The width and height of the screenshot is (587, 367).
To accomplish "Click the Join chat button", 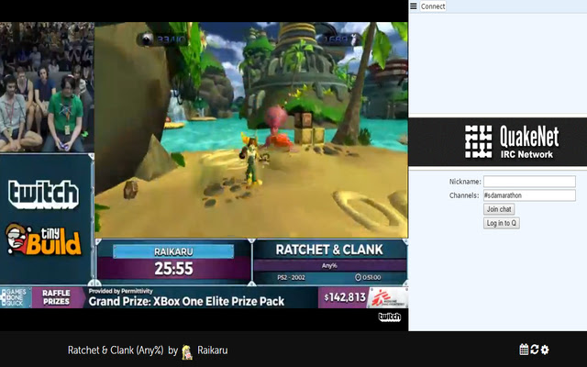I will point(499,209).
